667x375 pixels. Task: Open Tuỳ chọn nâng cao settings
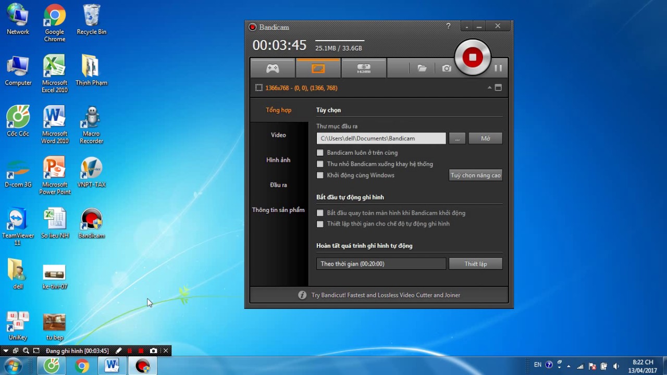pos(476,175)
